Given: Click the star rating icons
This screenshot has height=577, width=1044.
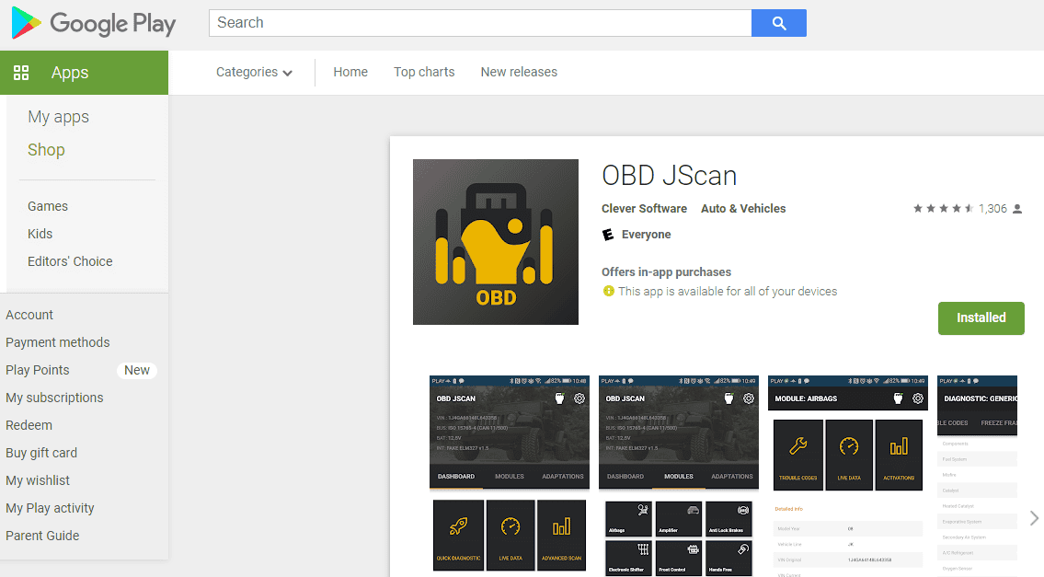Looking at the screenshot, I should (943, 209).
